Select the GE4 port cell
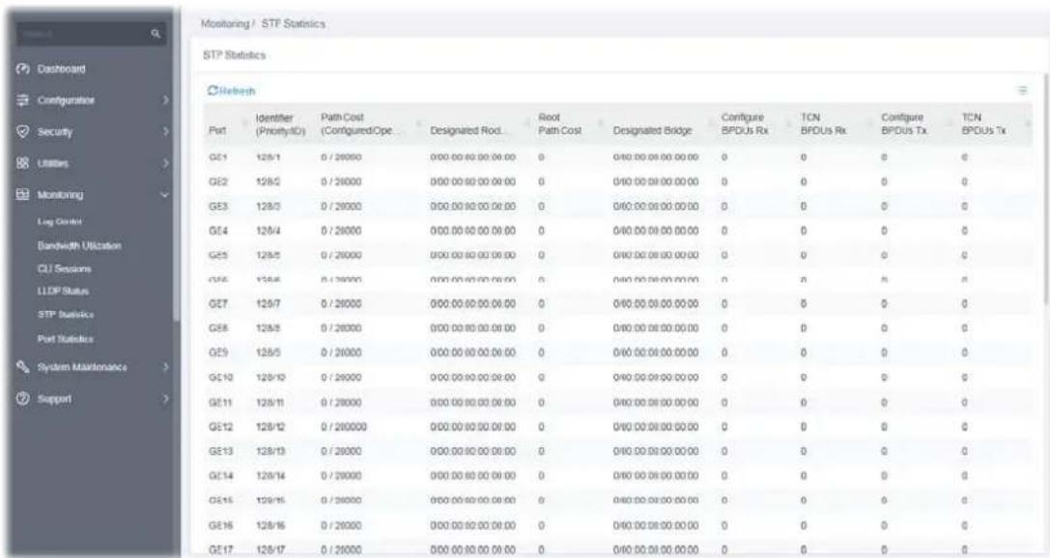 (x=218, y=231)
